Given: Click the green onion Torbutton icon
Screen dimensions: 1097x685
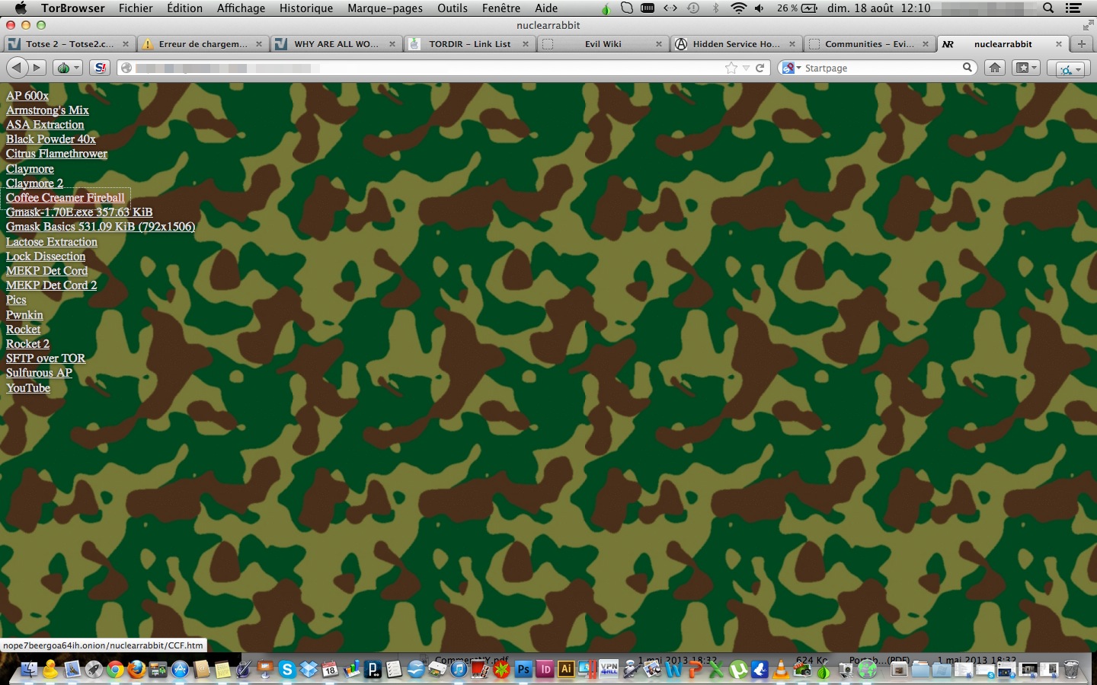Looking at the screenshot, I should [64, 68].
